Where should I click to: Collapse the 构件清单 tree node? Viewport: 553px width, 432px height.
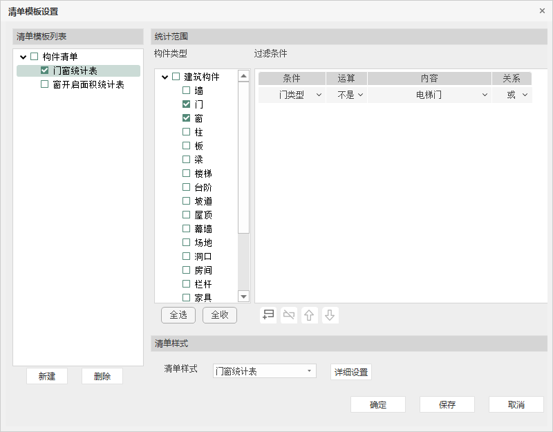tap(24, 57)
